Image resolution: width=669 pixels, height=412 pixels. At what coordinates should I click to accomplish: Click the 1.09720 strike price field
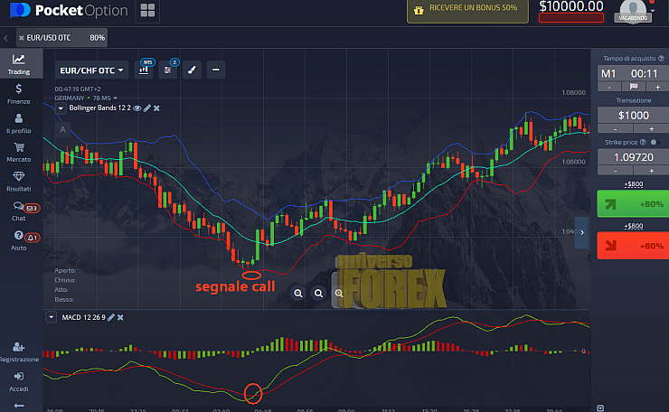(x=633, y=157)
